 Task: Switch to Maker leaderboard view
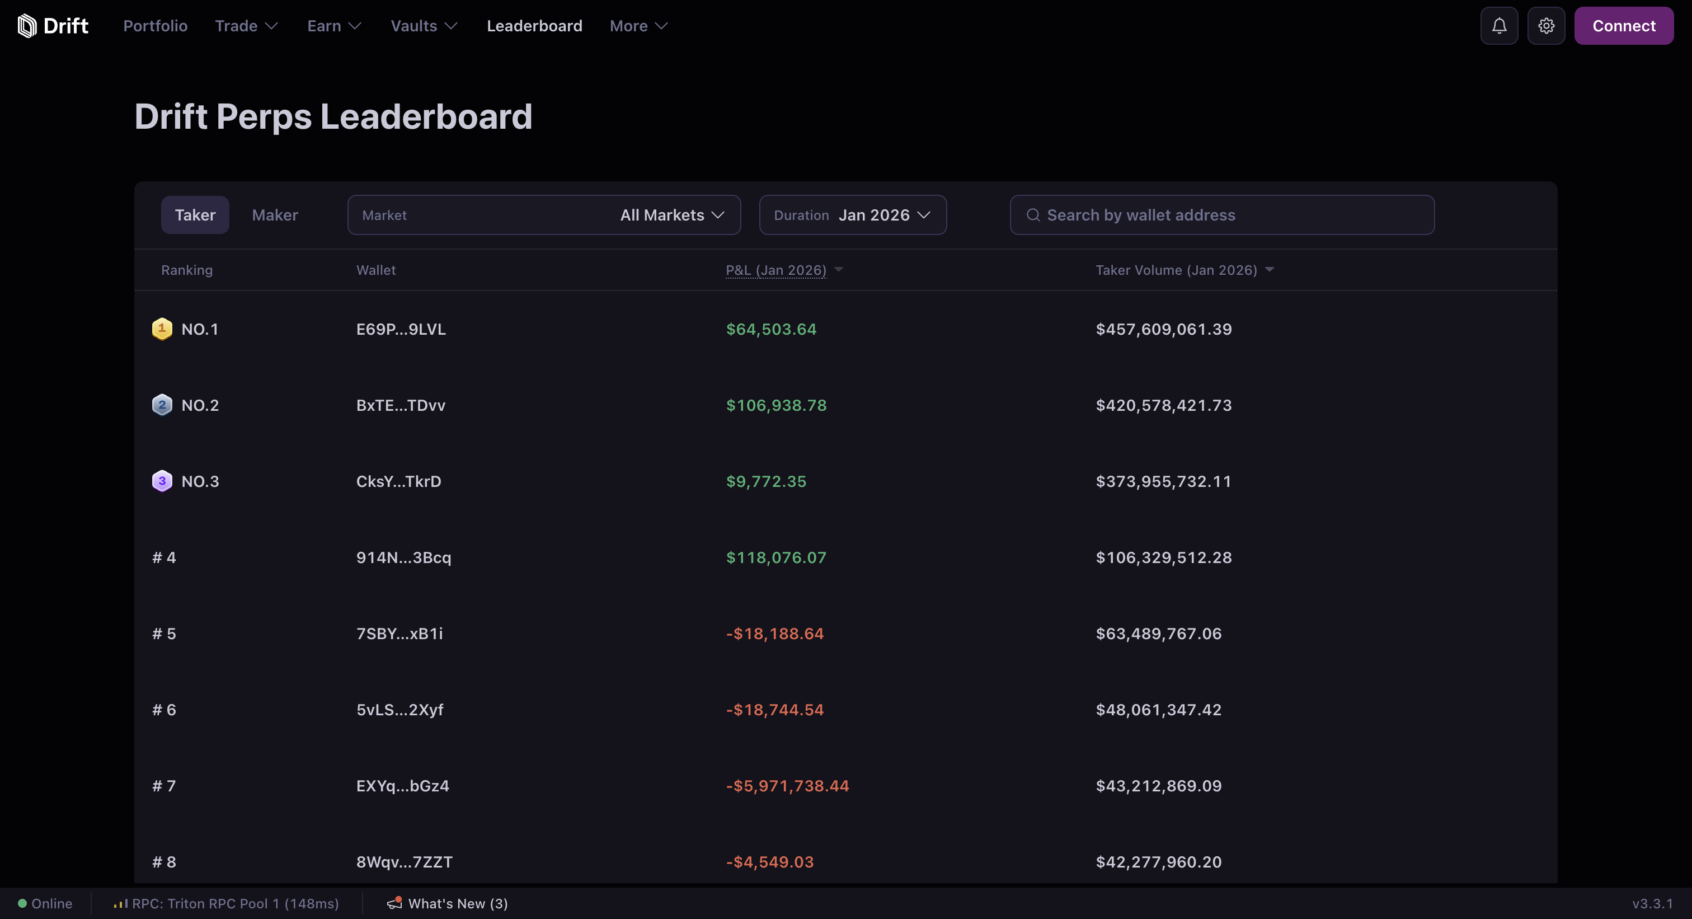coord(275,215)
